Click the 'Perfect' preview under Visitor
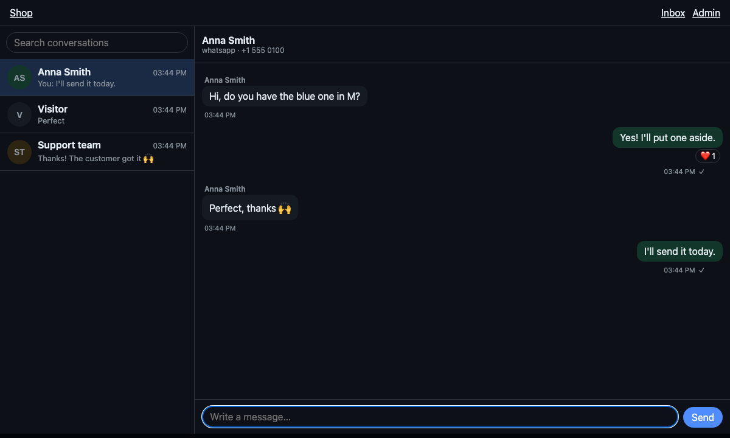This screenshot has width=730, height=438. (x=51, y=120)
